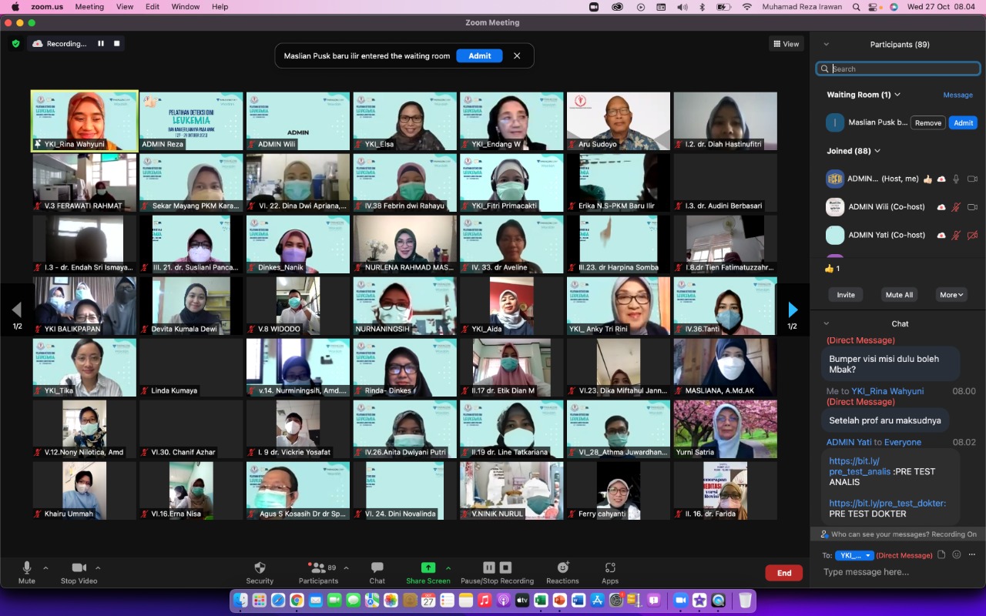The height and width of the screenshot is (616, 986).
Task: Click the participants Search field
Action: 901,69
